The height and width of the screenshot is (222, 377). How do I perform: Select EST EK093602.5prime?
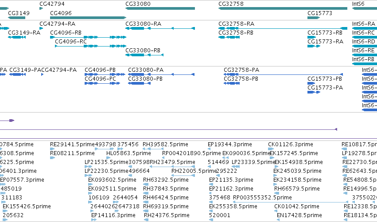point(90,184)
